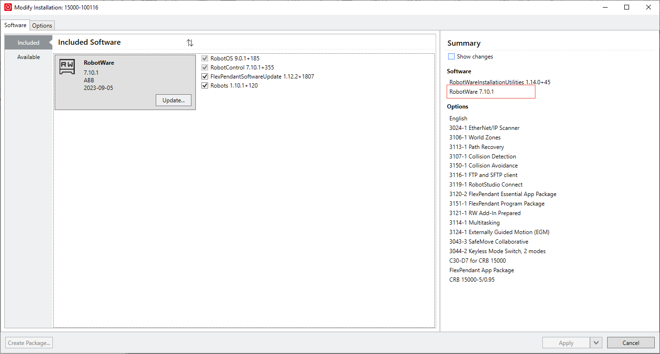Enable the Show changes checkbox

(x=451, y=57)
